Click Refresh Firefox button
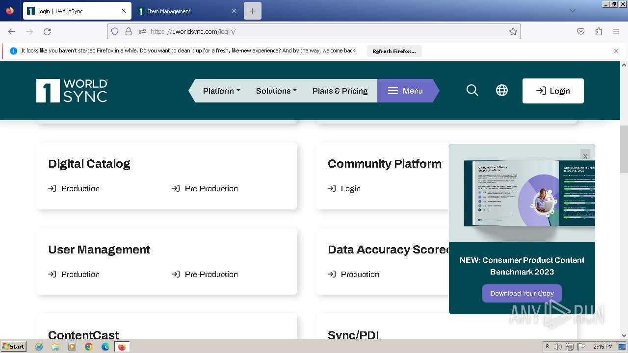 click(x=394, y=51)
